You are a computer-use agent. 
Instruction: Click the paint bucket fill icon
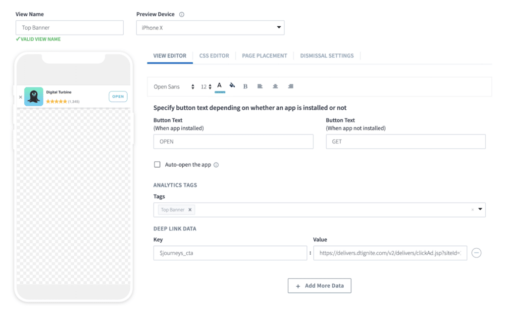(232, 86)
